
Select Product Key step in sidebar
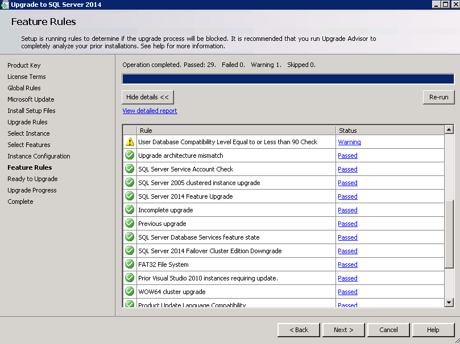(24, 65)
